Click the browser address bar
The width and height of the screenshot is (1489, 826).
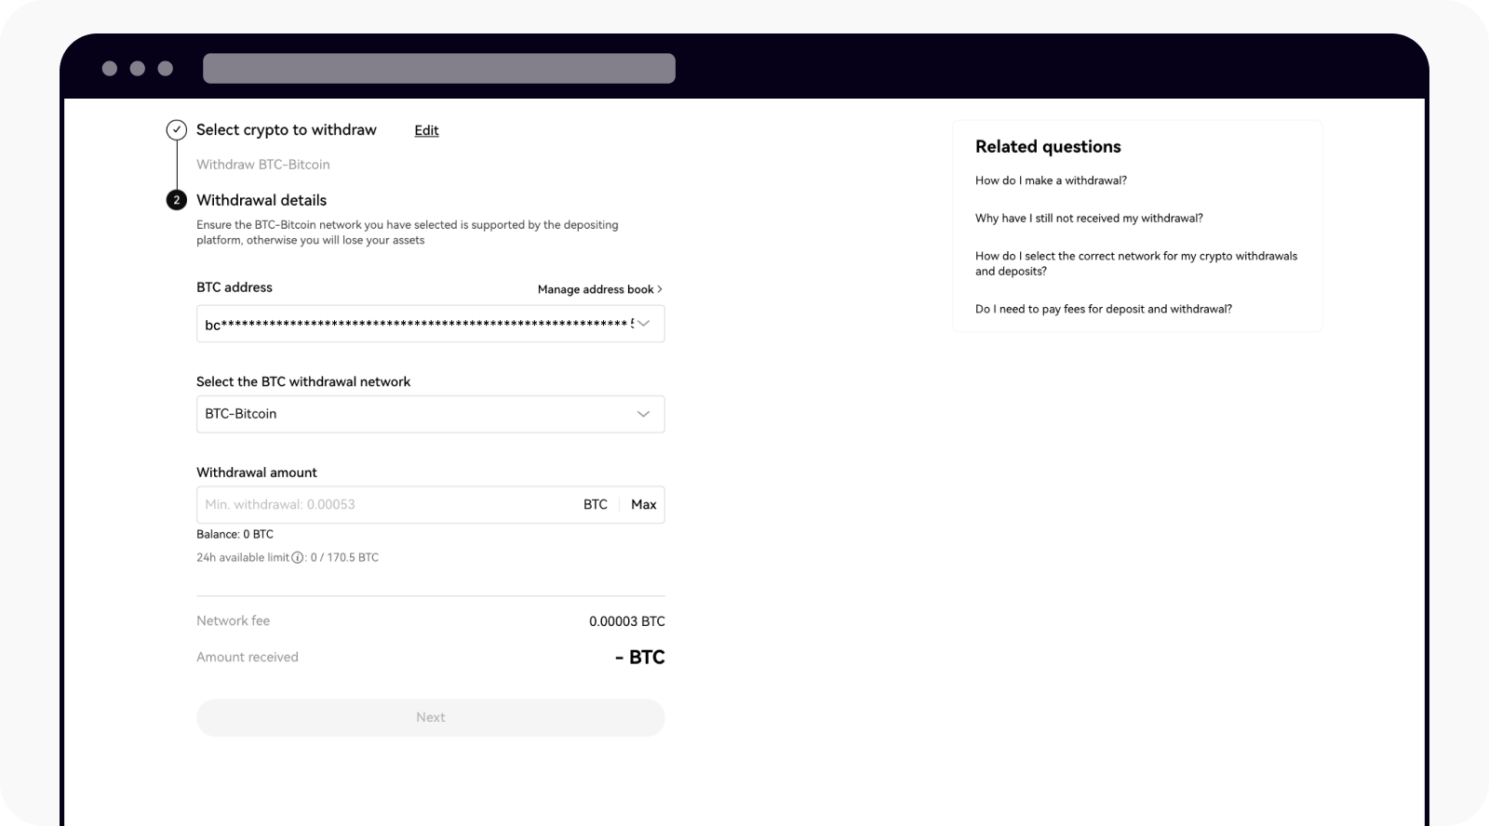[439, 68]
